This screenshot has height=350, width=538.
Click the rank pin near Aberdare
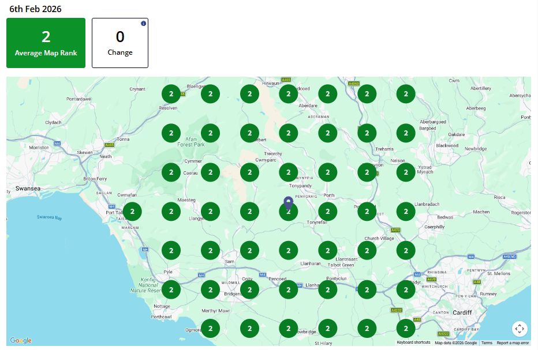coord(288,93)
